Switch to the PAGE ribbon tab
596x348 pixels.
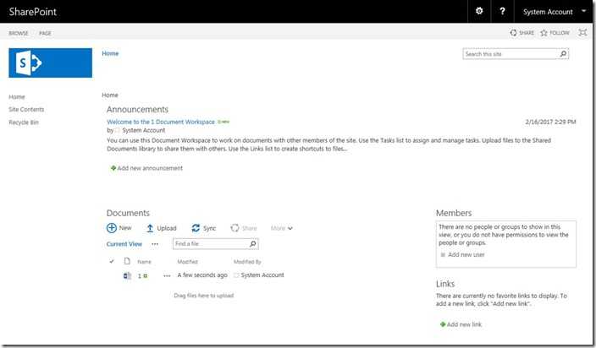[45, 33]
